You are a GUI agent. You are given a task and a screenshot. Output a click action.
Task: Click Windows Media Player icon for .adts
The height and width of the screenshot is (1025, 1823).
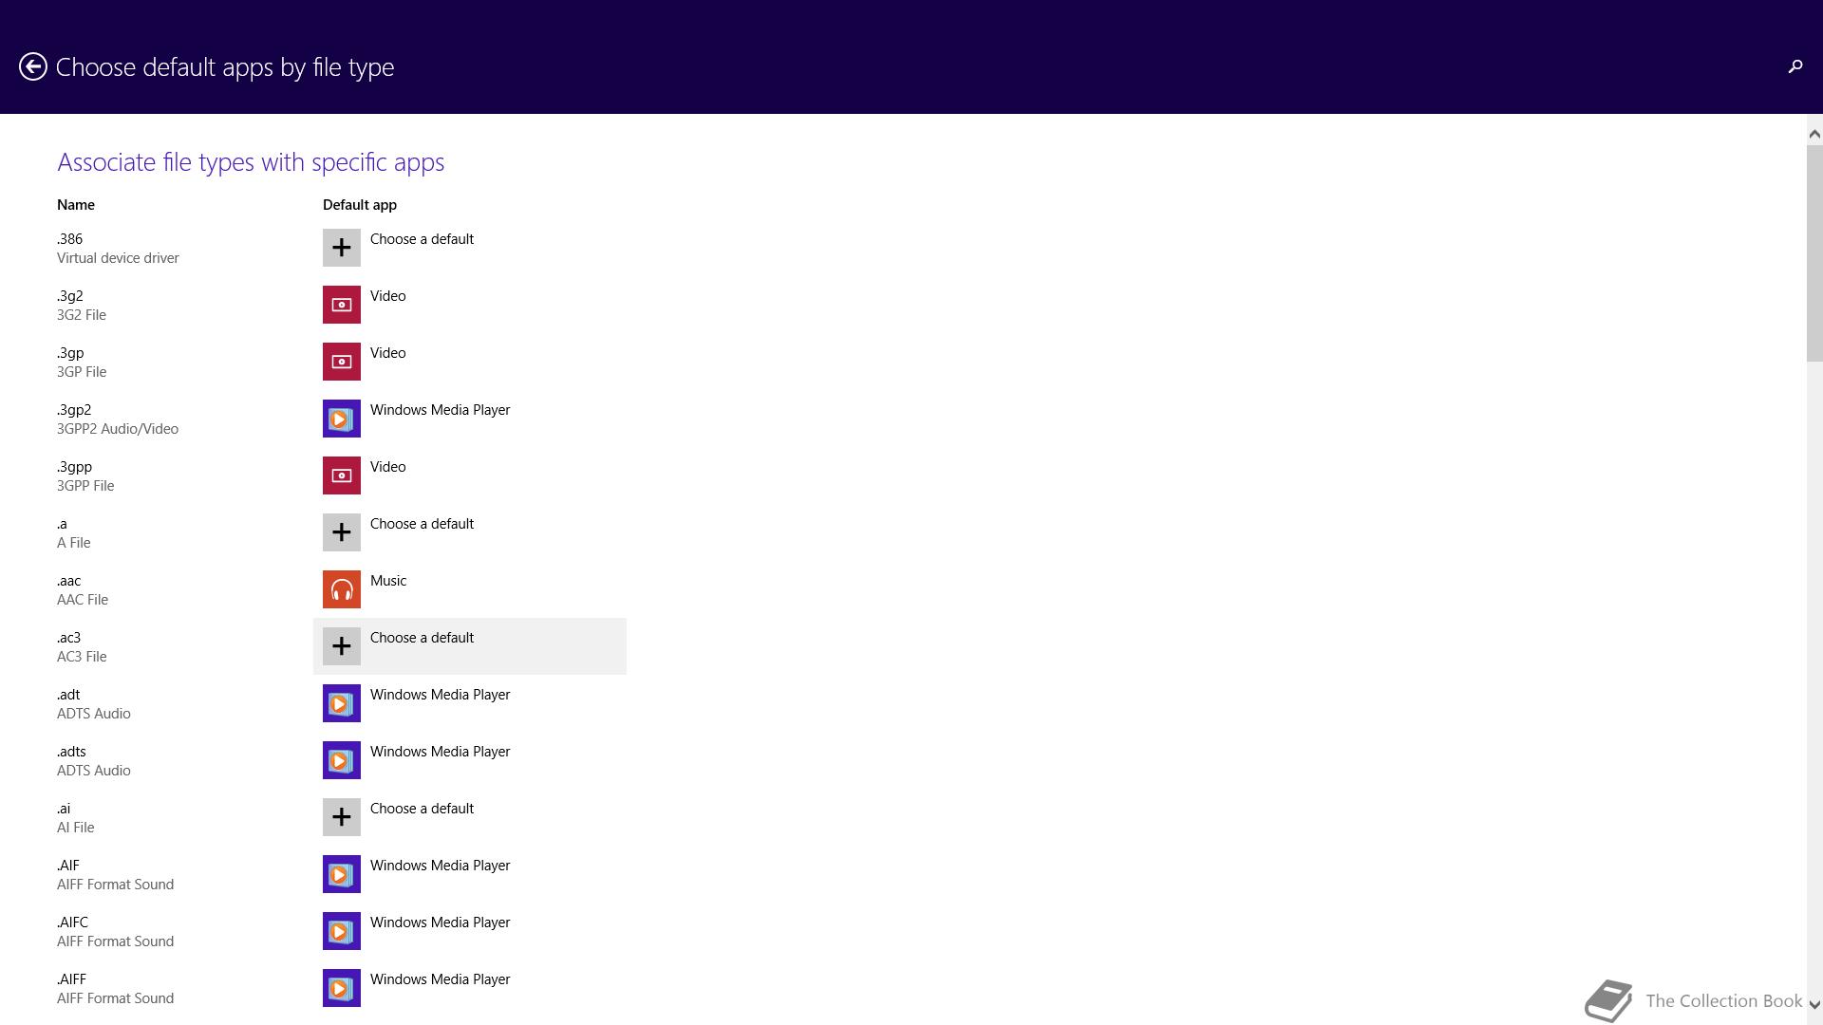coord(342,760)
